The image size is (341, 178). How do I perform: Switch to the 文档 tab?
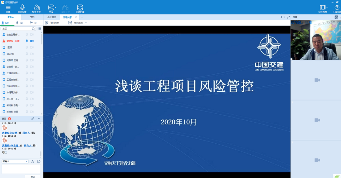tap(32, 17)
